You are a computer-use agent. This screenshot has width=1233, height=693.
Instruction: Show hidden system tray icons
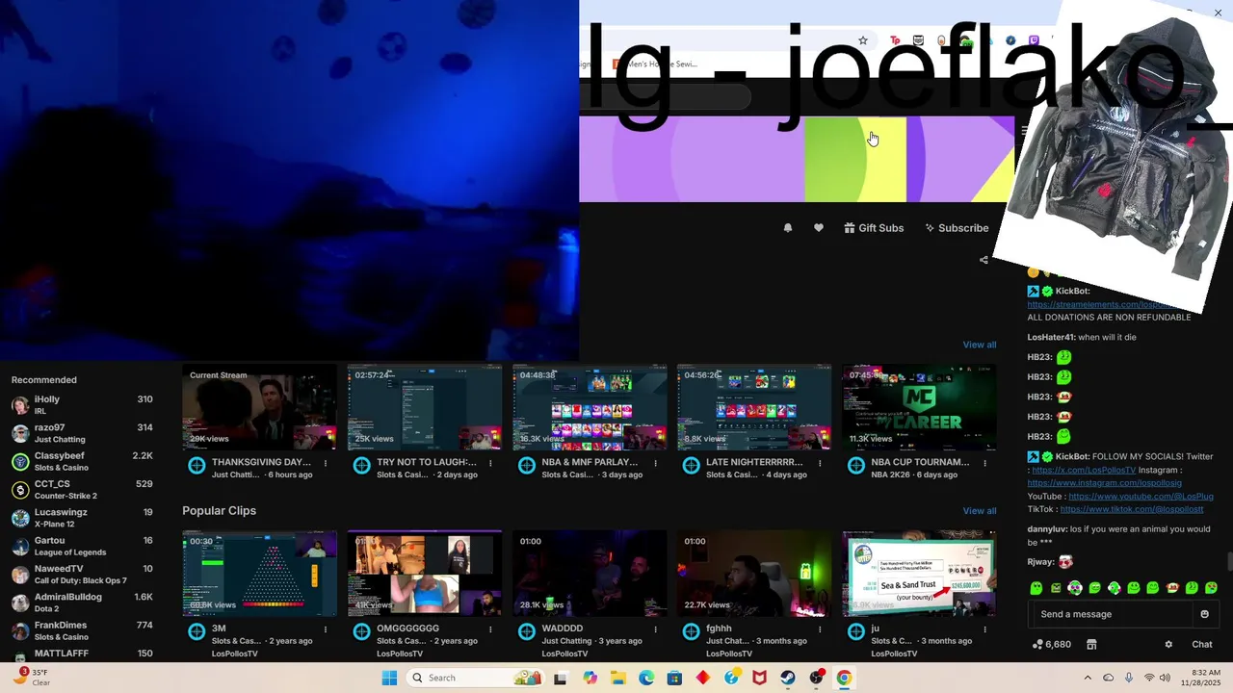1088,678
